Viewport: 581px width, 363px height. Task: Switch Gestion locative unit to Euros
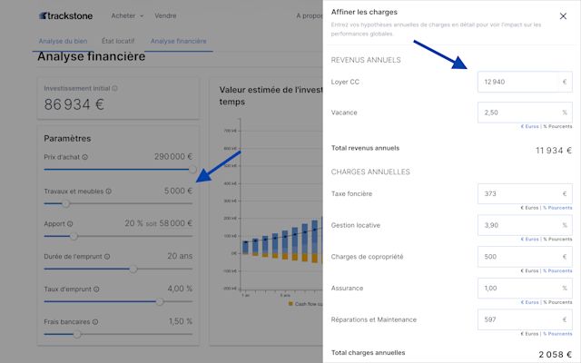pyautogui.click(x=530, y=240)
